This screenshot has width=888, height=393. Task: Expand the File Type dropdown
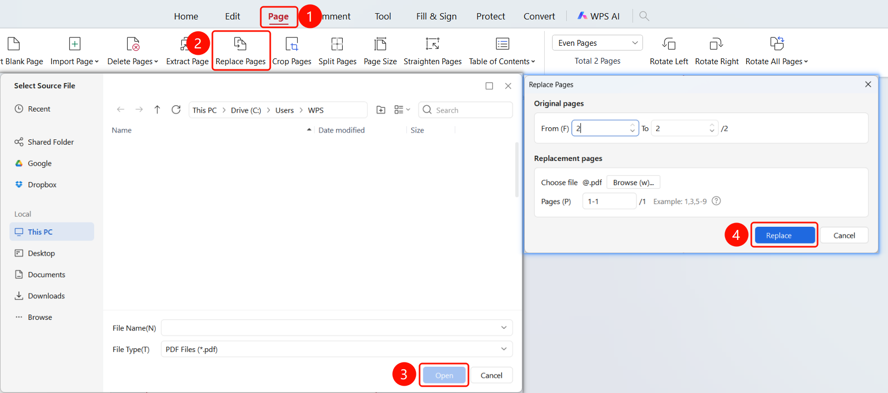[x=504, y=349]
